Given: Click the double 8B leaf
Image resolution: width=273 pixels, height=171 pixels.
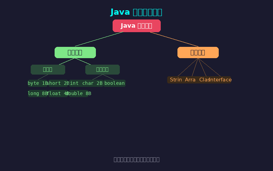Looking at the screenshot, I should click(x=78, y=93).
